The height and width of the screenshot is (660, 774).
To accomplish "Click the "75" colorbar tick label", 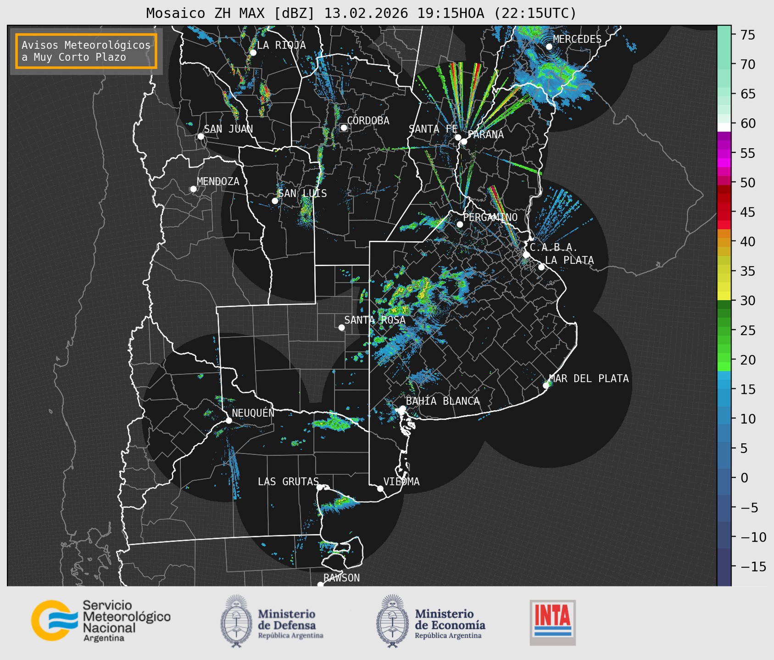I will tap(748, 35).
